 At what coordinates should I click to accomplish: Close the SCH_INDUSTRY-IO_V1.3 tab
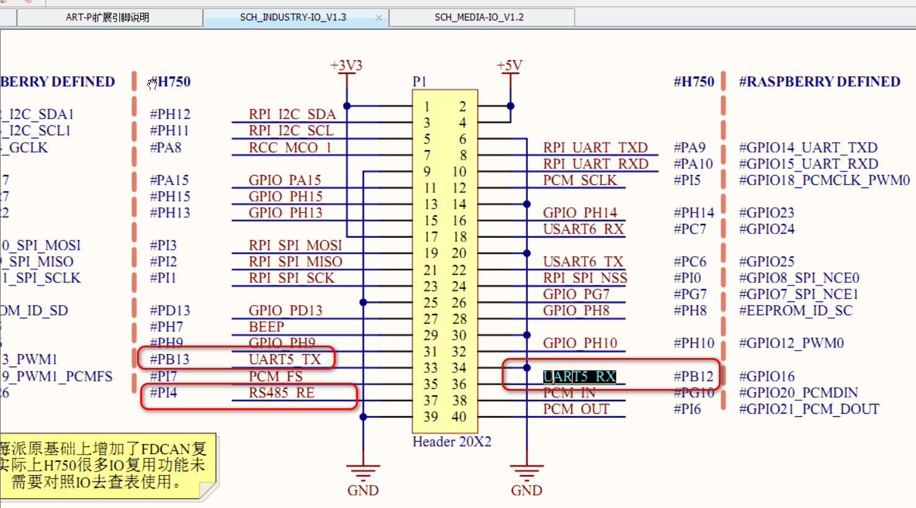tap(378, 18)
